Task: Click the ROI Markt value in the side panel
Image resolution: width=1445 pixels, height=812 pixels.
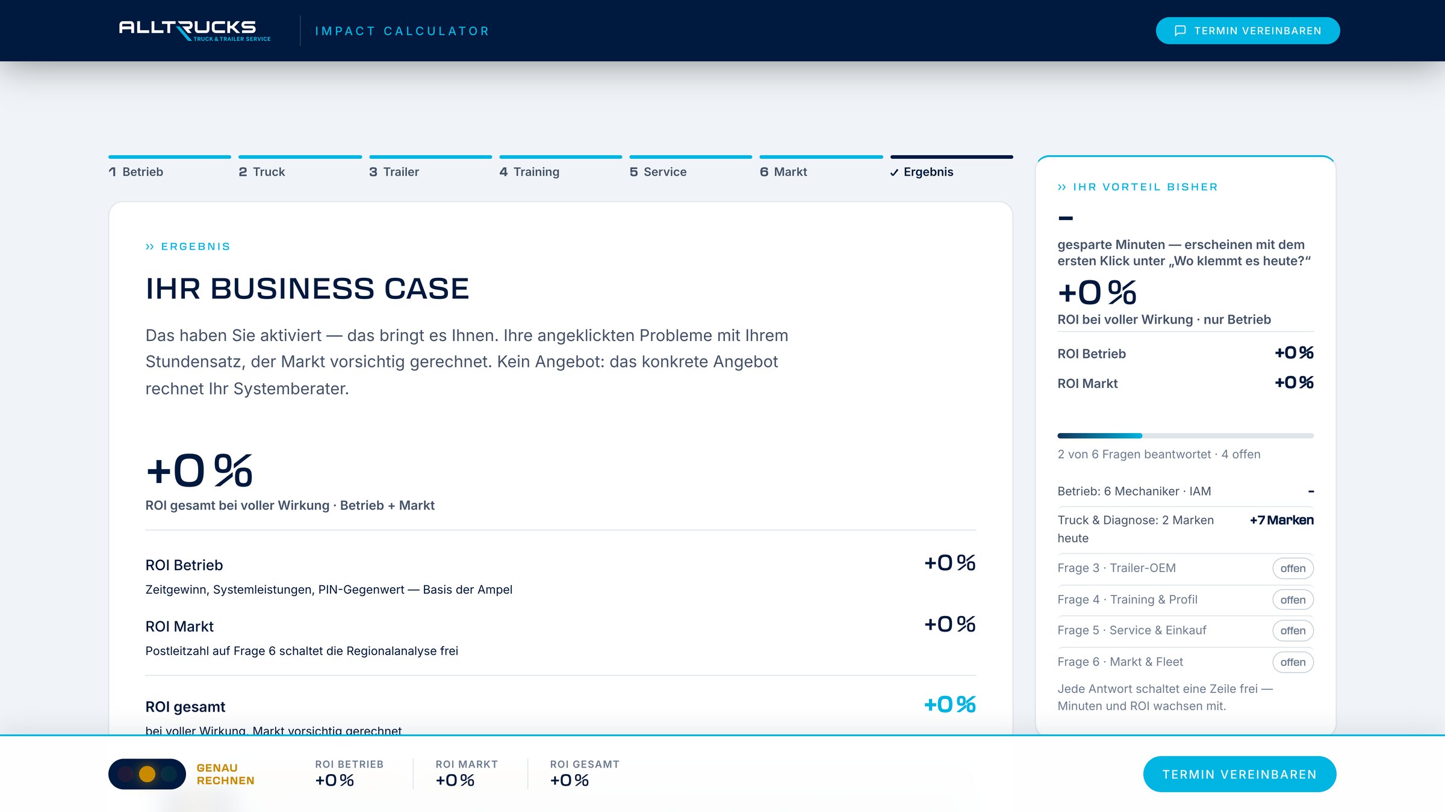Action: tap(1294, 383)
